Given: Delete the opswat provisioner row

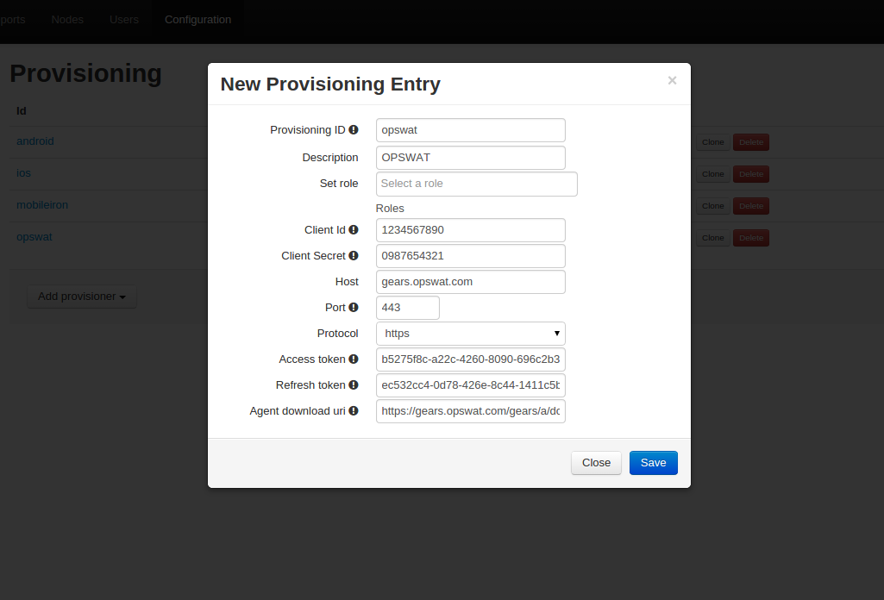Looking at the screenshot, I should pyautogui.click(x=751, y=238).
